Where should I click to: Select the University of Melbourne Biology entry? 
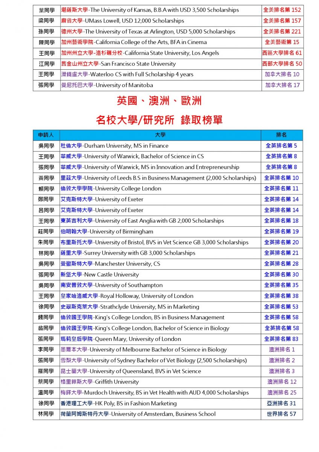[144, 350]
